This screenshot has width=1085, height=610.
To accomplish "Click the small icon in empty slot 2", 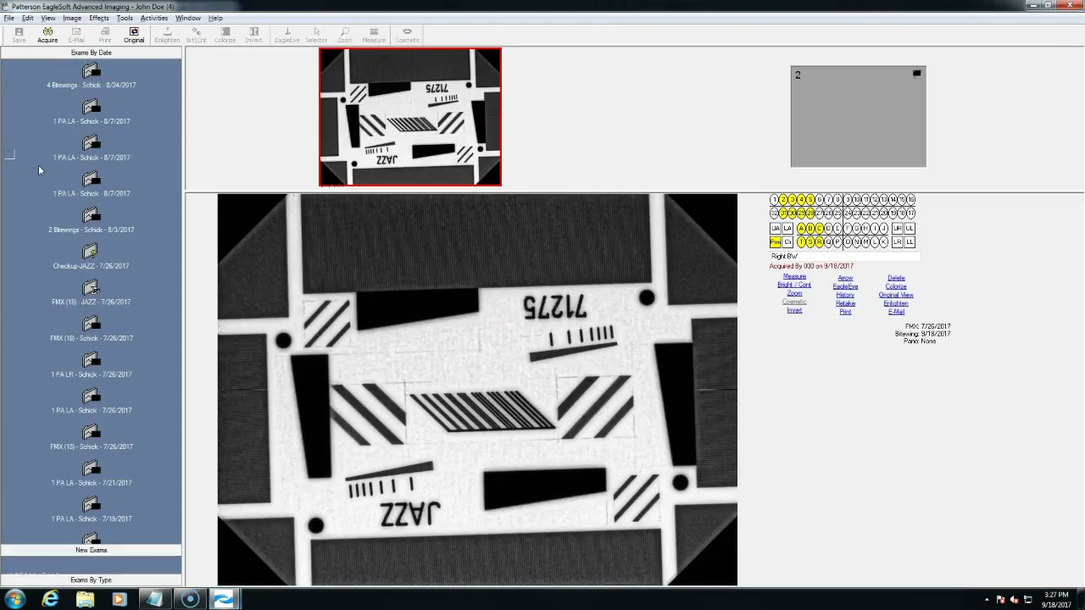I will [916, 74].
